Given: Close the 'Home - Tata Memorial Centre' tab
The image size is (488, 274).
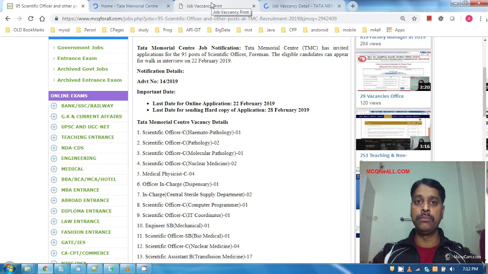Looking at the screenshot, I should tap(169, 6).
